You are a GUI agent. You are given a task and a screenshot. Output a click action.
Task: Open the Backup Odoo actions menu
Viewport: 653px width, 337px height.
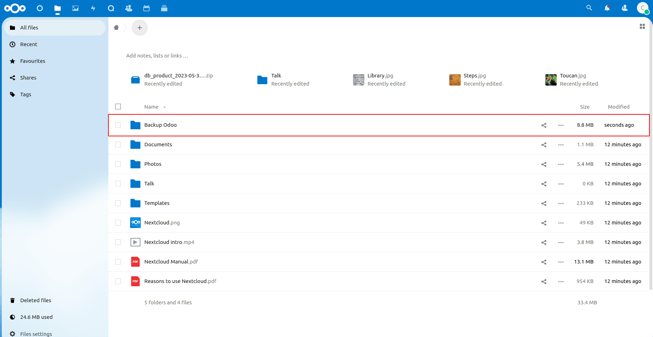point(561,125)
